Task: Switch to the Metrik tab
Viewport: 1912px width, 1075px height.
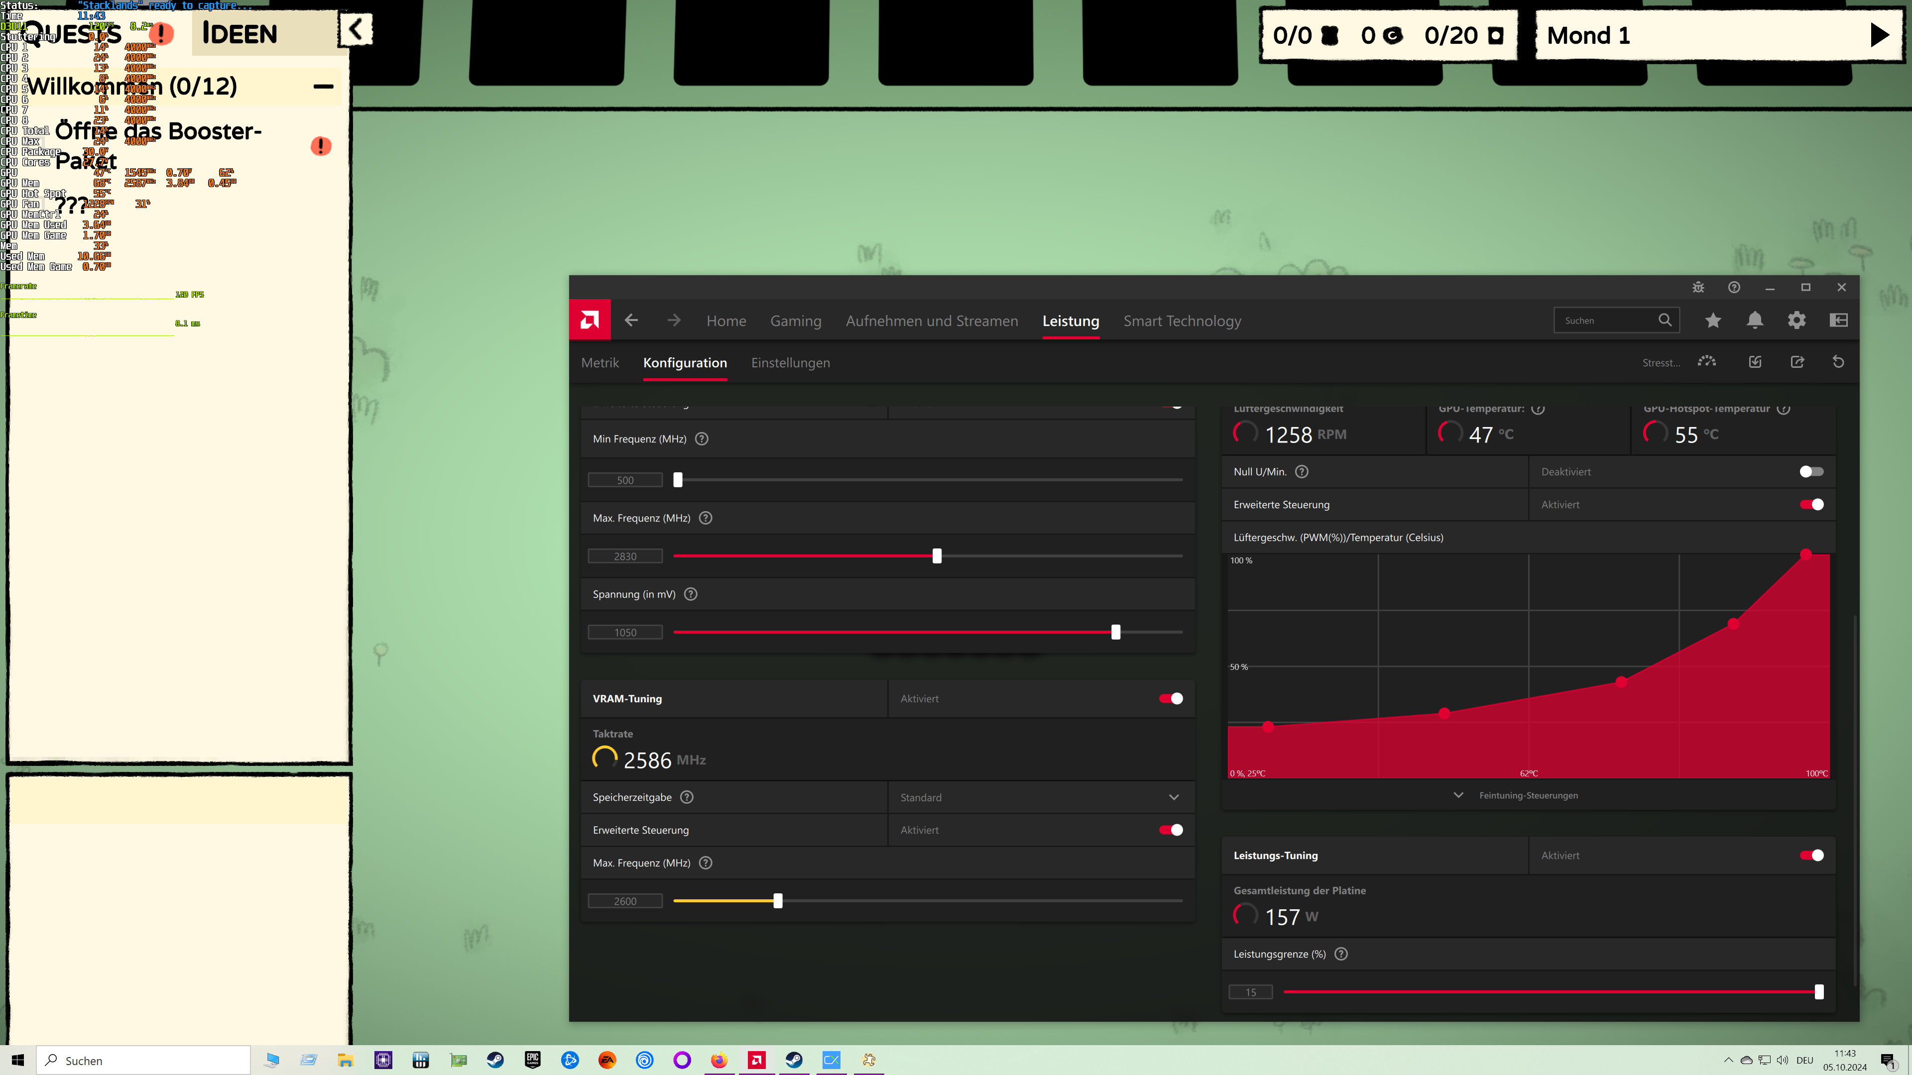Action: [599, 363]
